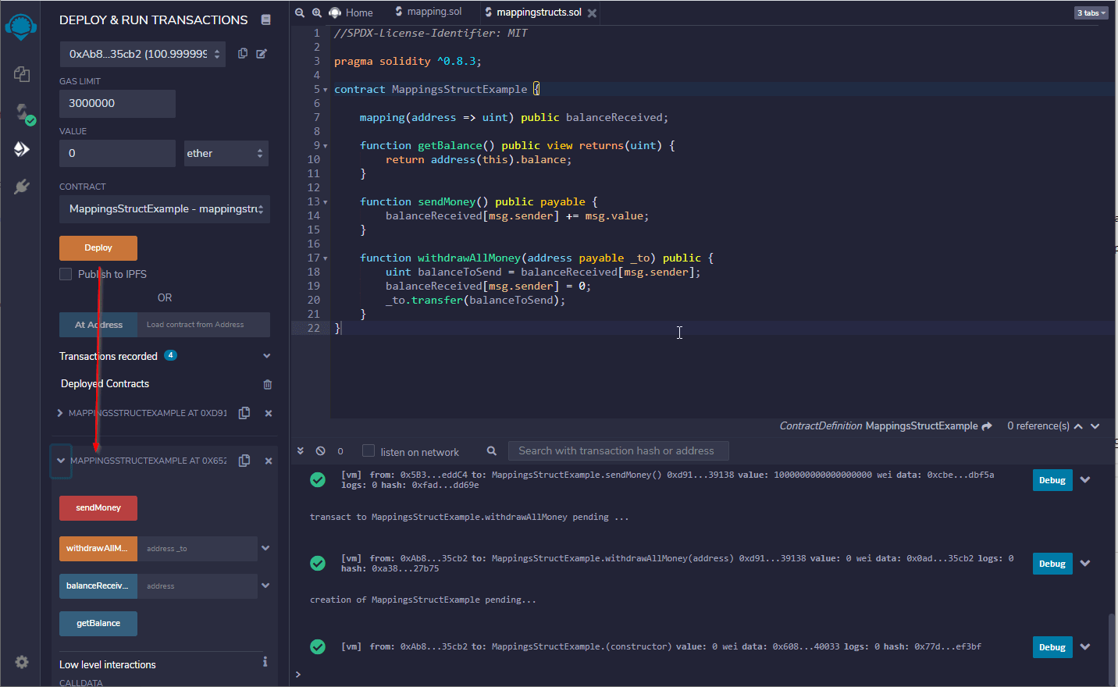The width and height of the screenshot is (1118, 687).
Task: Expand withdrawAllMoney parameters chevron
Action: coord(265,548)
